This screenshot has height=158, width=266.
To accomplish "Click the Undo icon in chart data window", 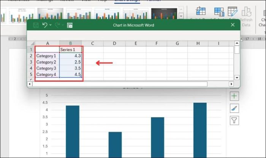I will (45, 25).
